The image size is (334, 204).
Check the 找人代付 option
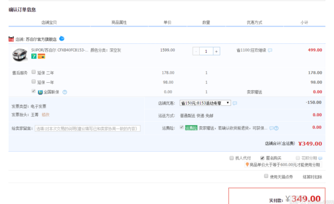coord(232,158)
